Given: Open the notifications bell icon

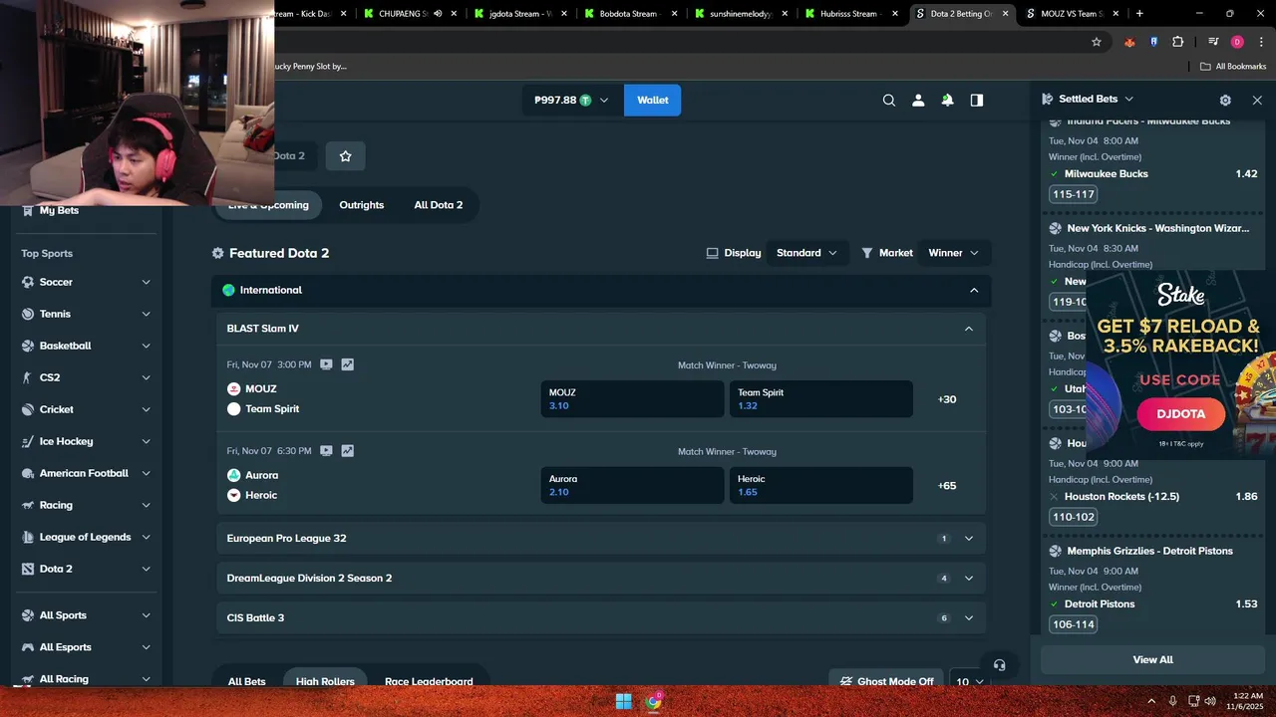Looking at the screenshot, I should pos(947,100).
